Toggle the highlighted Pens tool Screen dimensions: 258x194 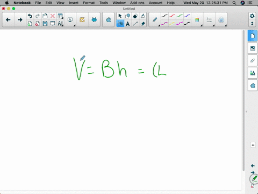coord(120,24)
